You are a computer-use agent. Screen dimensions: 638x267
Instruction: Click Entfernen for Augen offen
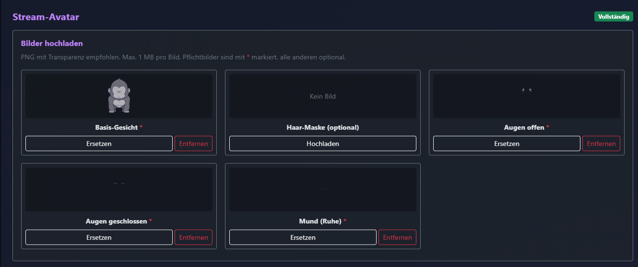click(x=601, y=144)
